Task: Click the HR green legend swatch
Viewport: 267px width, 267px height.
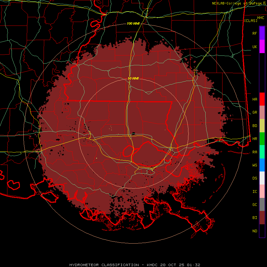Action: pos(262,139)
